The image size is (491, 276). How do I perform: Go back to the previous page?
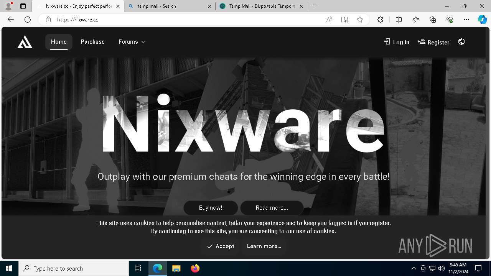point(11,20)
